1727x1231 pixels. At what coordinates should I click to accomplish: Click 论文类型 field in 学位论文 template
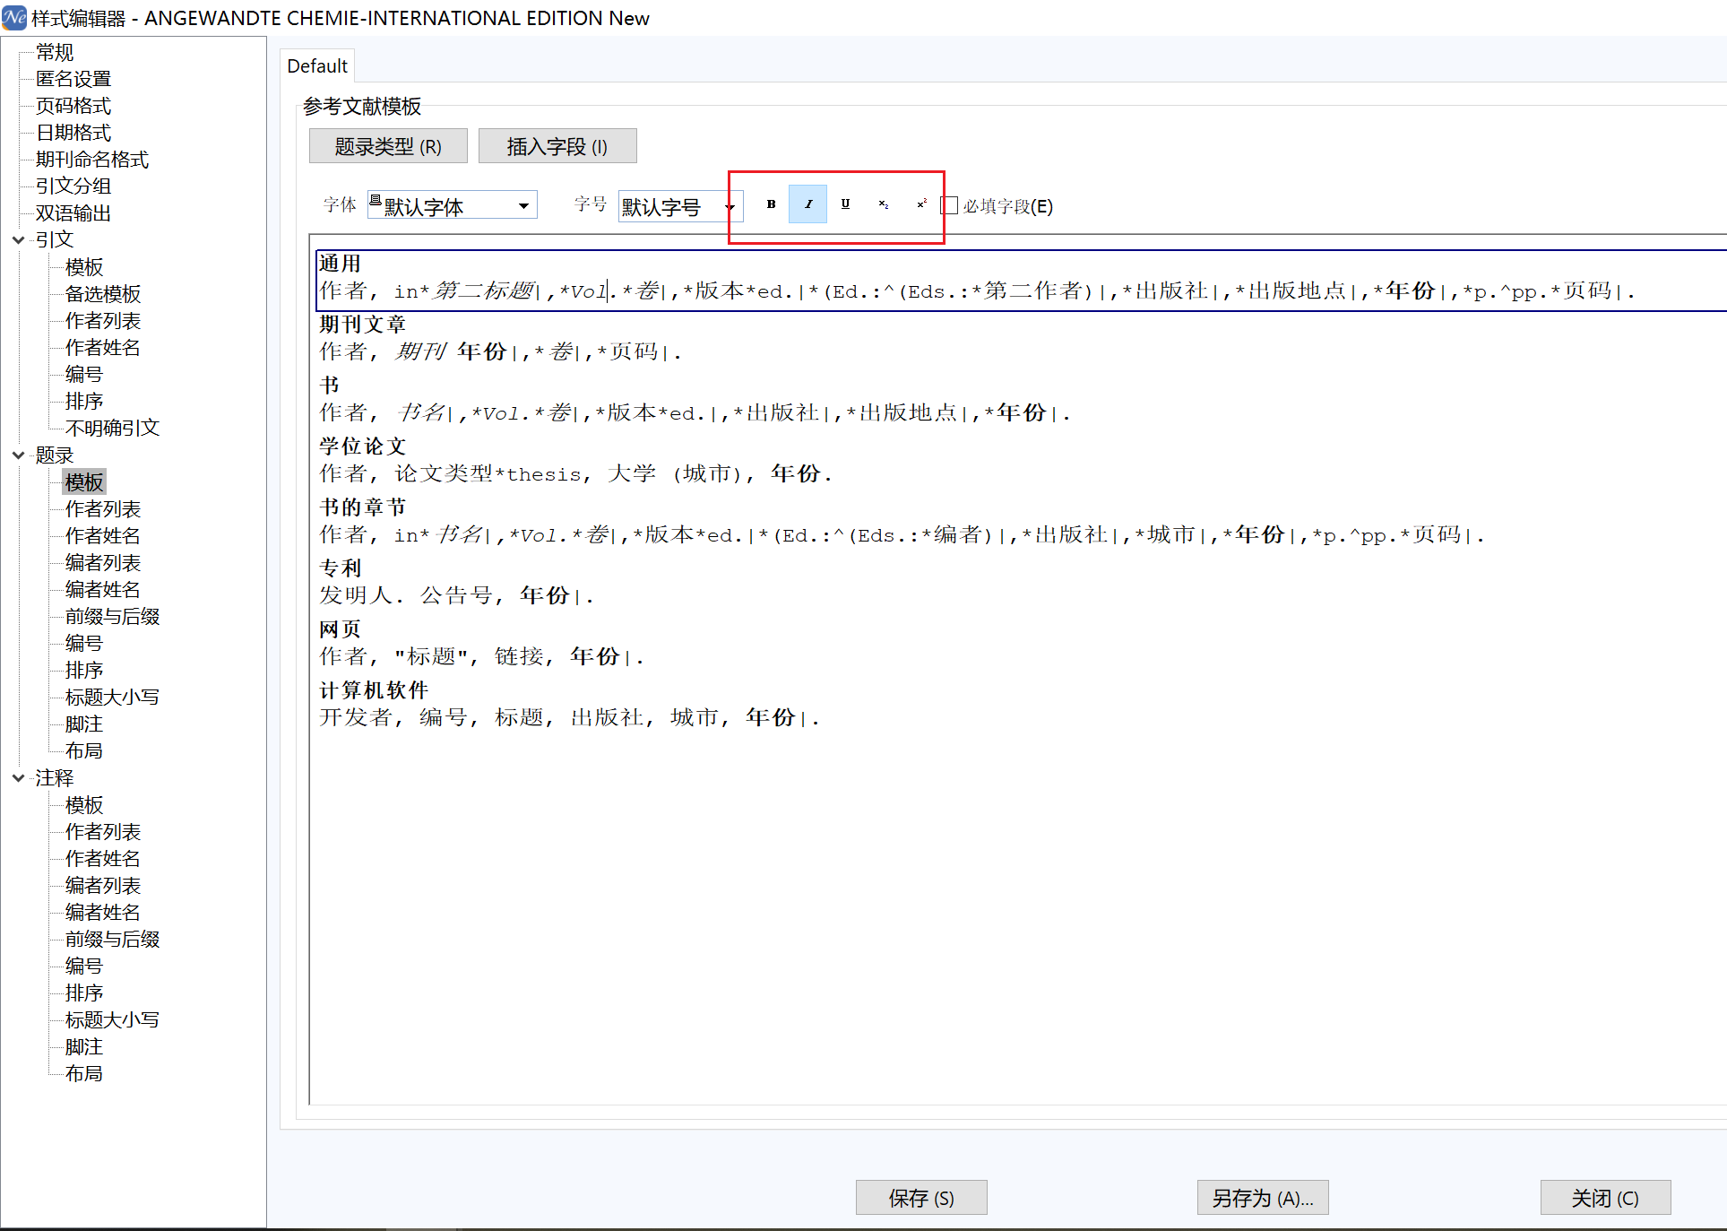[445, 474]
